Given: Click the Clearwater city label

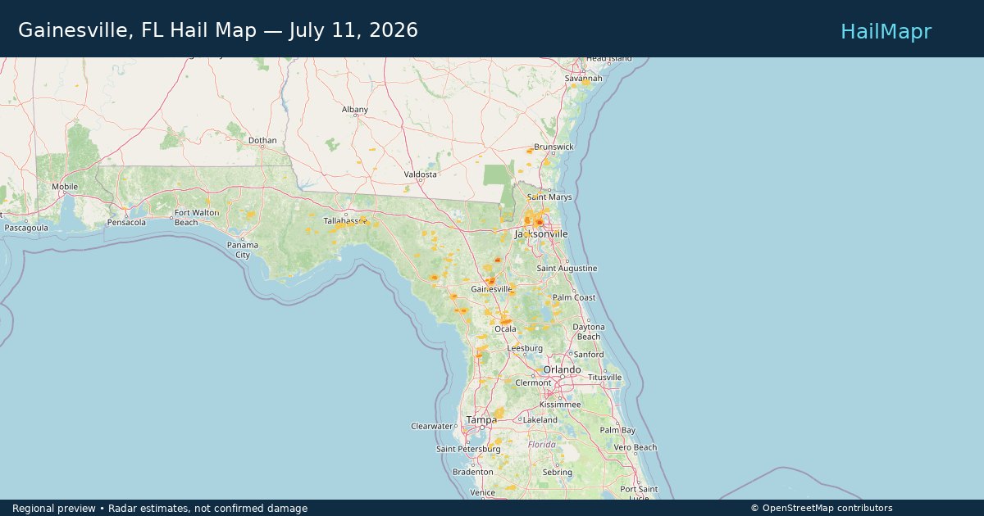Looking at the screenshot, I should 432,426.
